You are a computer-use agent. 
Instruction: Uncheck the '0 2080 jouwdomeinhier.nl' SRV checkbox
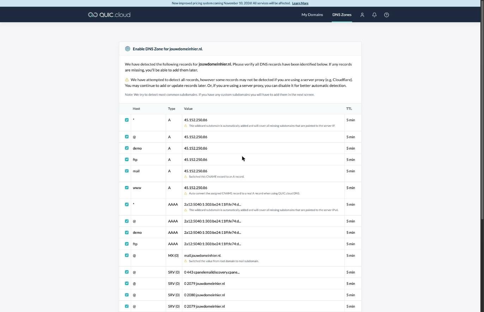click(127, 295)
